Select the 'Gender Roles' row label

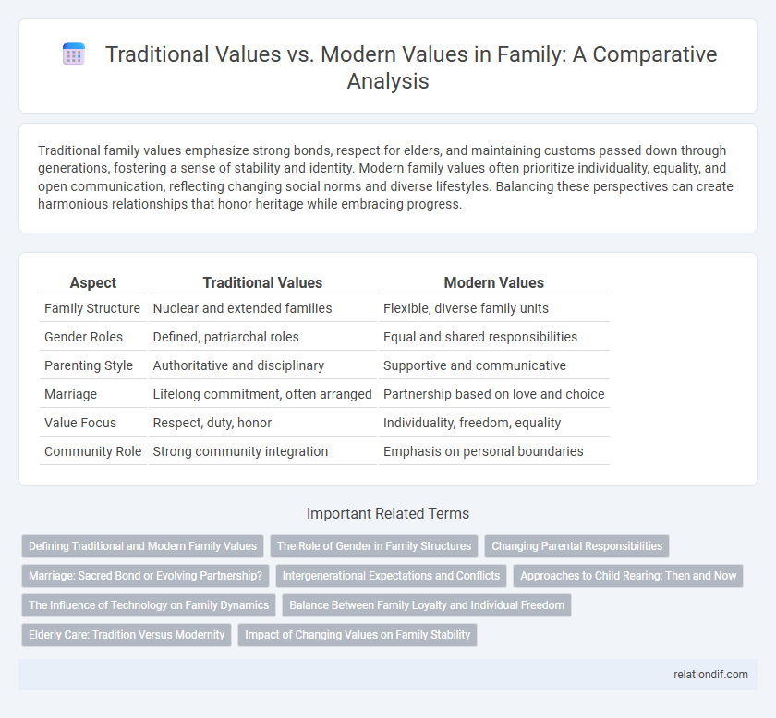[82, 337]
